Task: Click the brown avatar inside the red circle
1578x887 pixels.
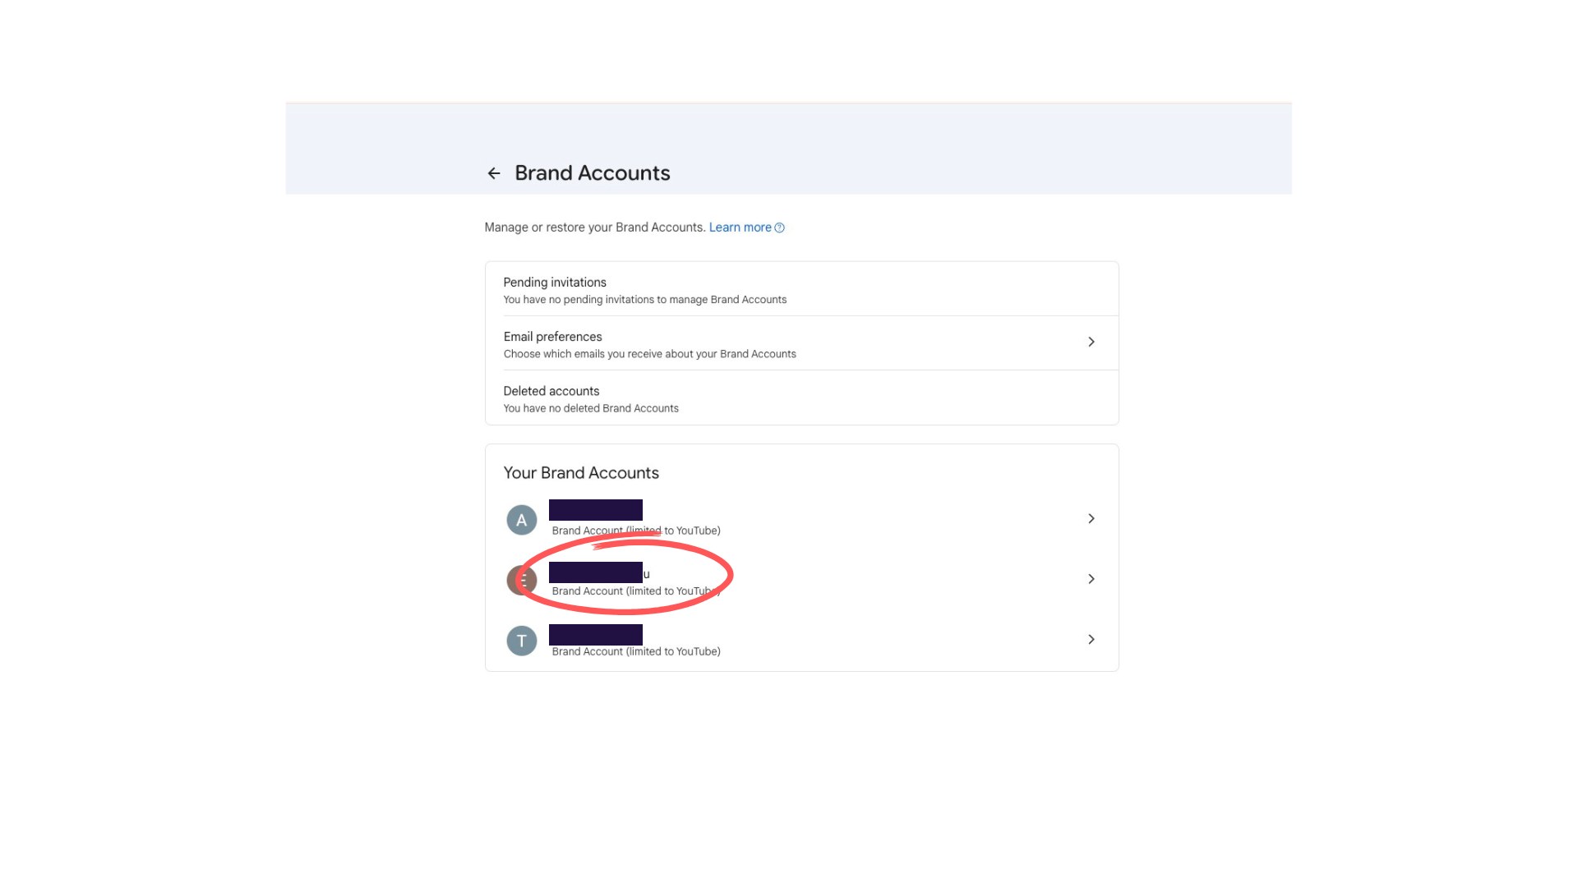Action: [x=521, y=580]
